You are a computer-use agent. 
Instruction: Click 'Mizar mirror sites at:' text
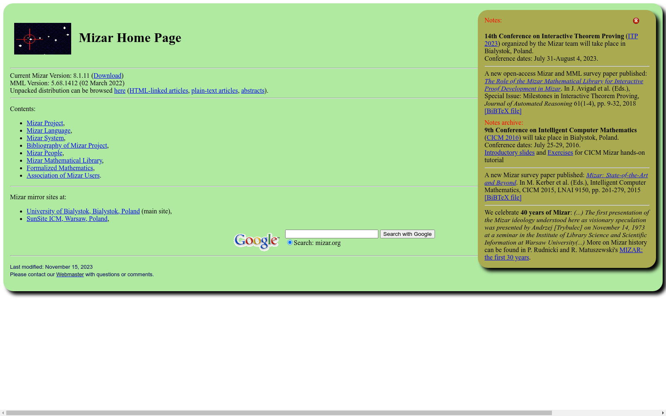coord(38,197)
